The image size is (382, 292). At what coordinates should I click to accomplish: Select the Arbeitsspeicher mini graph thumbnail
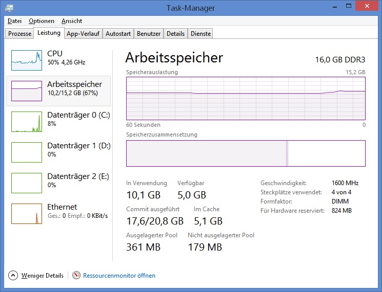click(x=27, y=91)
